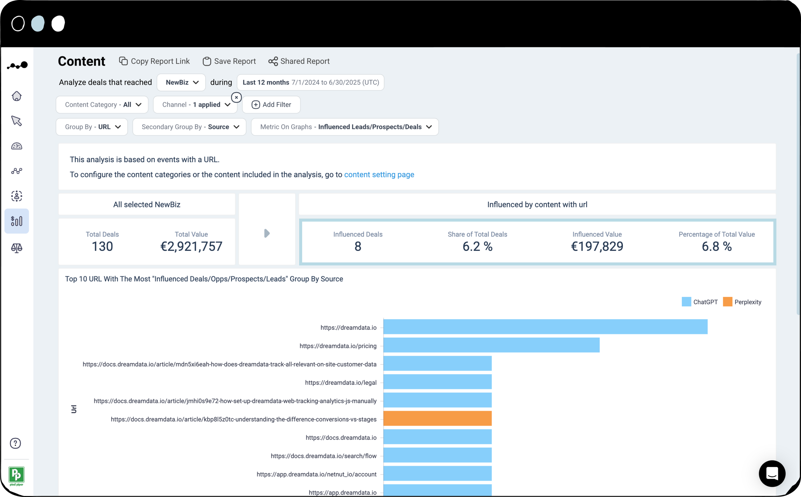The width and height of the screenshot is (801, 497).
Task: Click the app.dreamdata.io/netnut_io/account label
Action: (317, 475)
